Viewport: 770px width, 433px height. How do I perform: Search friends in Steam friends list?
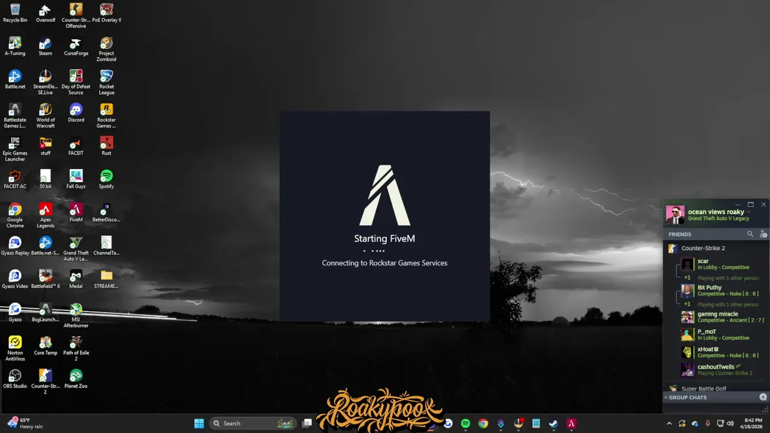tap(750, 234)
